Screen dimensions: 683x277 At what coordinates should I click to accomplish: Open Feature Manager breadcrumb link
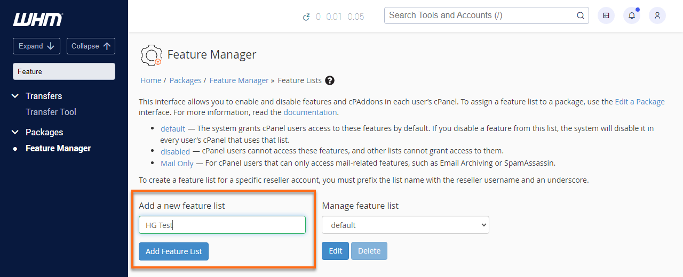239,80
